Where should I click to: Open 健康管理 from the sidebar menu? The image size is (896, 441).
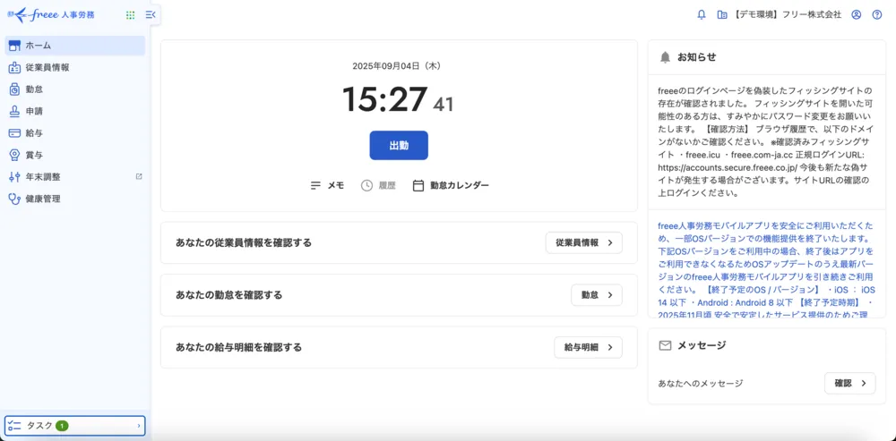tap(75, 199)
